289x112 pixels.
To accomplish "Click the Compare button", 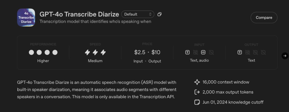I will (264, 18).
